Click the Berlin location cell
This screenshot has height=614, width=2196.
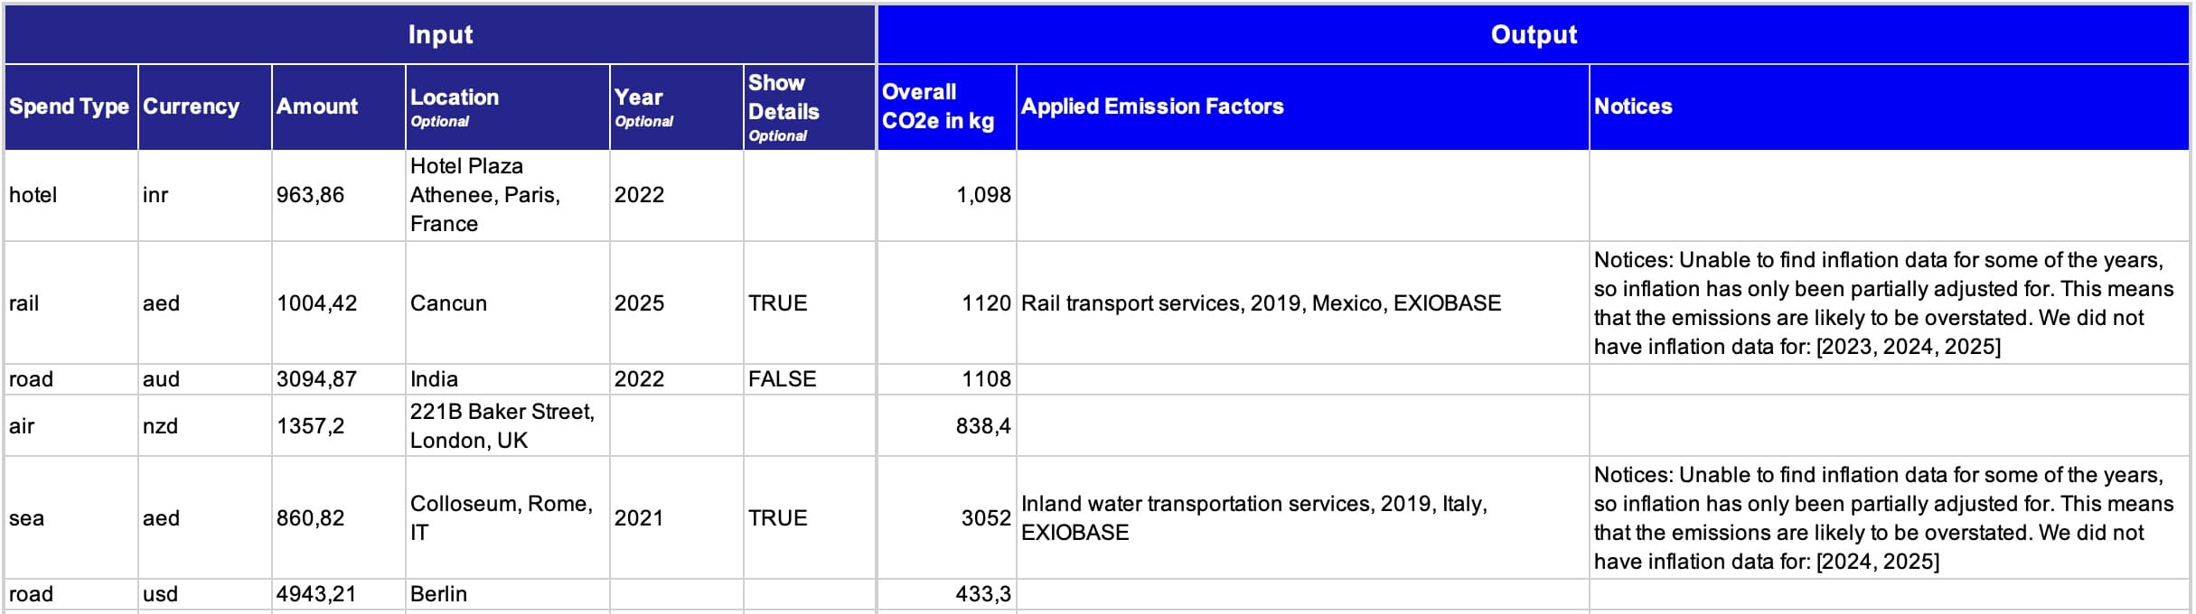point(507,594)
